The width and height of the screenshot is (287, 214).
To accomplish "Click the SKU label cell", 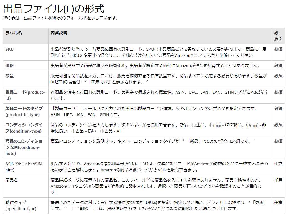I will [x=10, y=49].
